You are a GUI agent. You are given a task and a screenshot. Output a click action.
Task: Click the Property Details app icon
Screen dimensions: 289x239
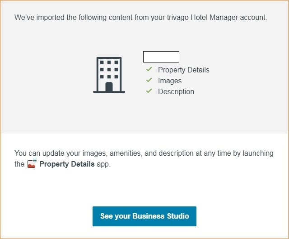pyautogui.click(x=32, y=164)
